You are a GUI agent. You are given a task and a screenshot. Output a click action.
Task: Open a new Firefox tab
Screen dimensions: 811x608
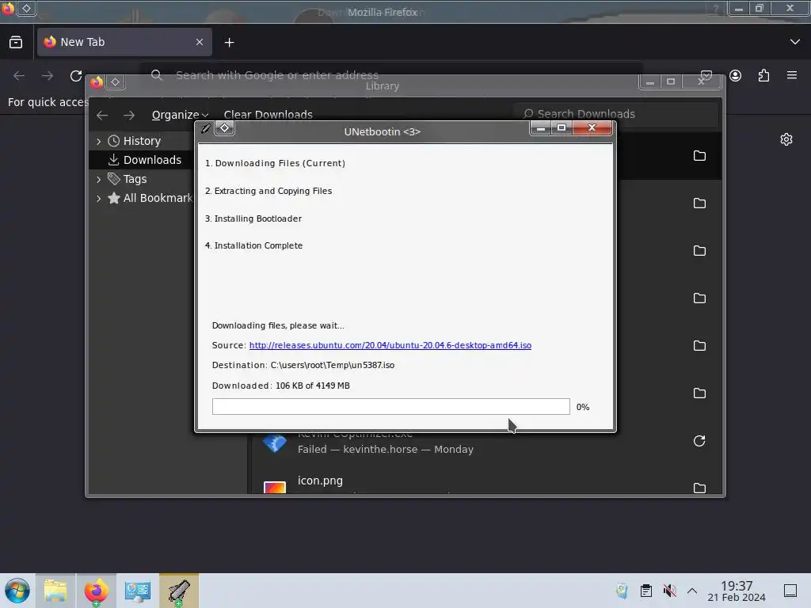(229, 43)
